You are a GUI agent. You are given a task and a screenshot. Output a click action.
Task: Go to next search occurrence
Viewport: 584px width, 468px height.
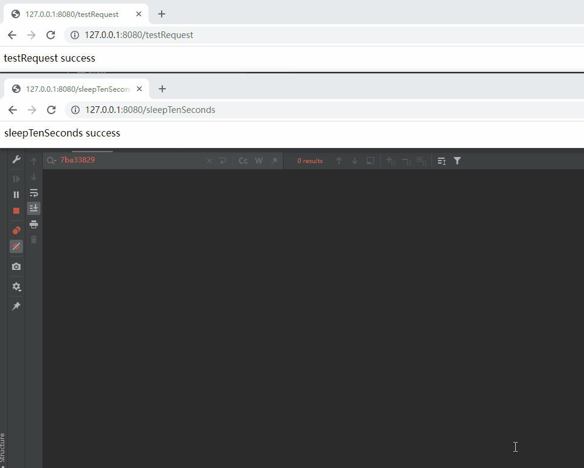click(x=355, y=161)
